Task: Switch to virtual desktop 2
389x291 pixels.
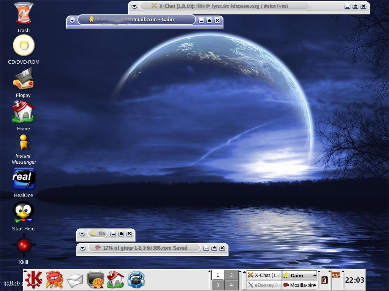Action: point(231,275)
